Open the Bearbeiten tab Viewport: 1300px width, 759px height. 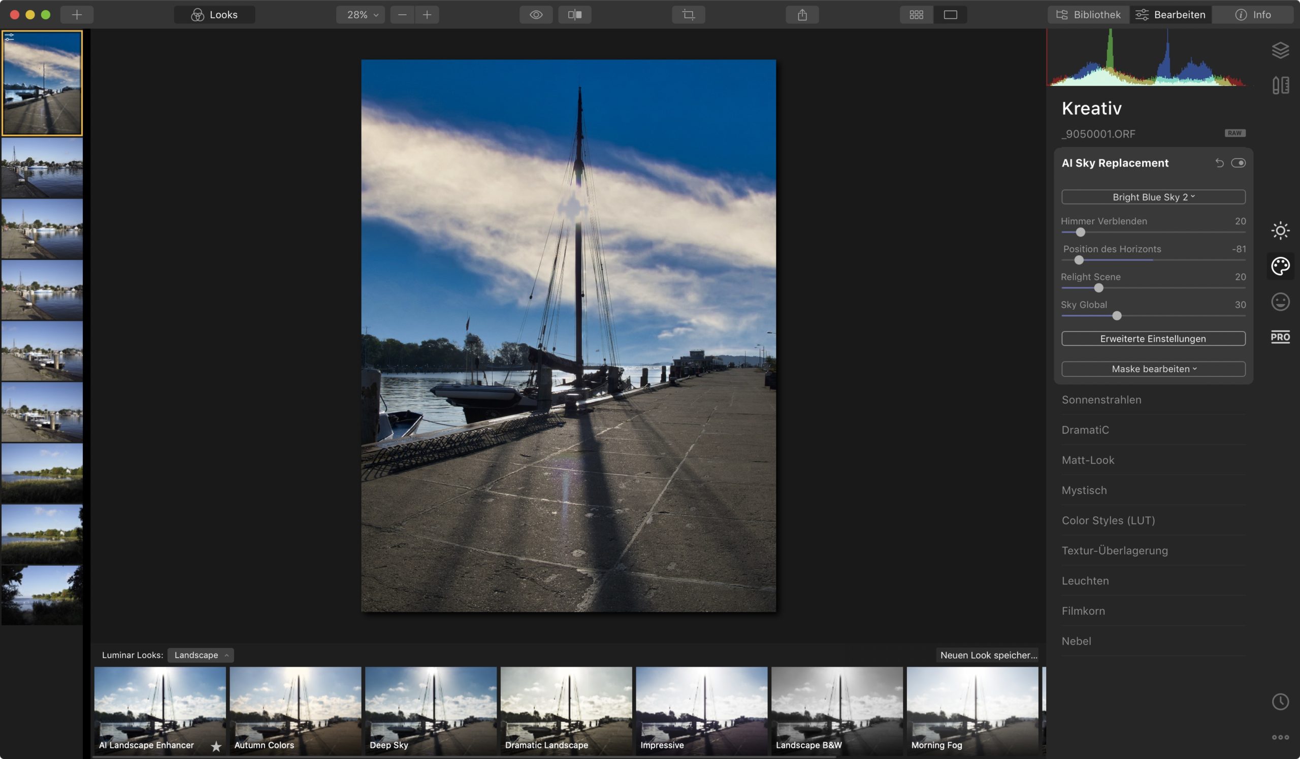(x=1171, y=14)
